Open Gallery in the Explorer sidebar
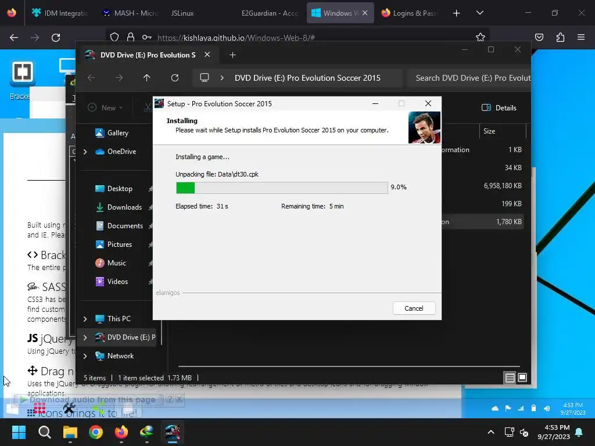This screenshot has height=446, width=595. pyautogui.click(x=117, y=133)
